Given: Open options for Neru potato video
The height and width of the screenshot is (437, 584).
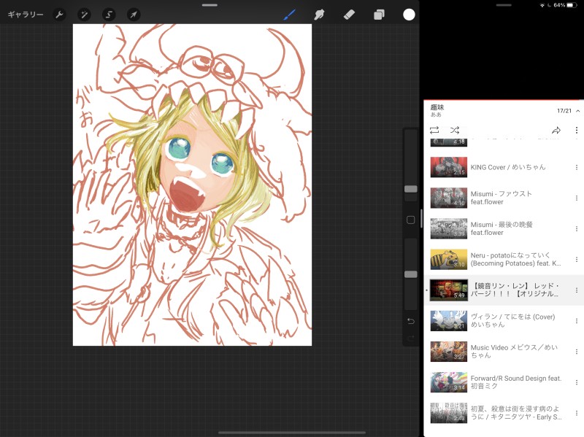Looking at the screenshot, I should click(x=577, y=260).
